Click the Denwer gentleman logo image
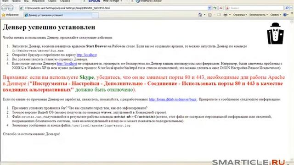This screenshot has width=294, height=165. [275, 33]
